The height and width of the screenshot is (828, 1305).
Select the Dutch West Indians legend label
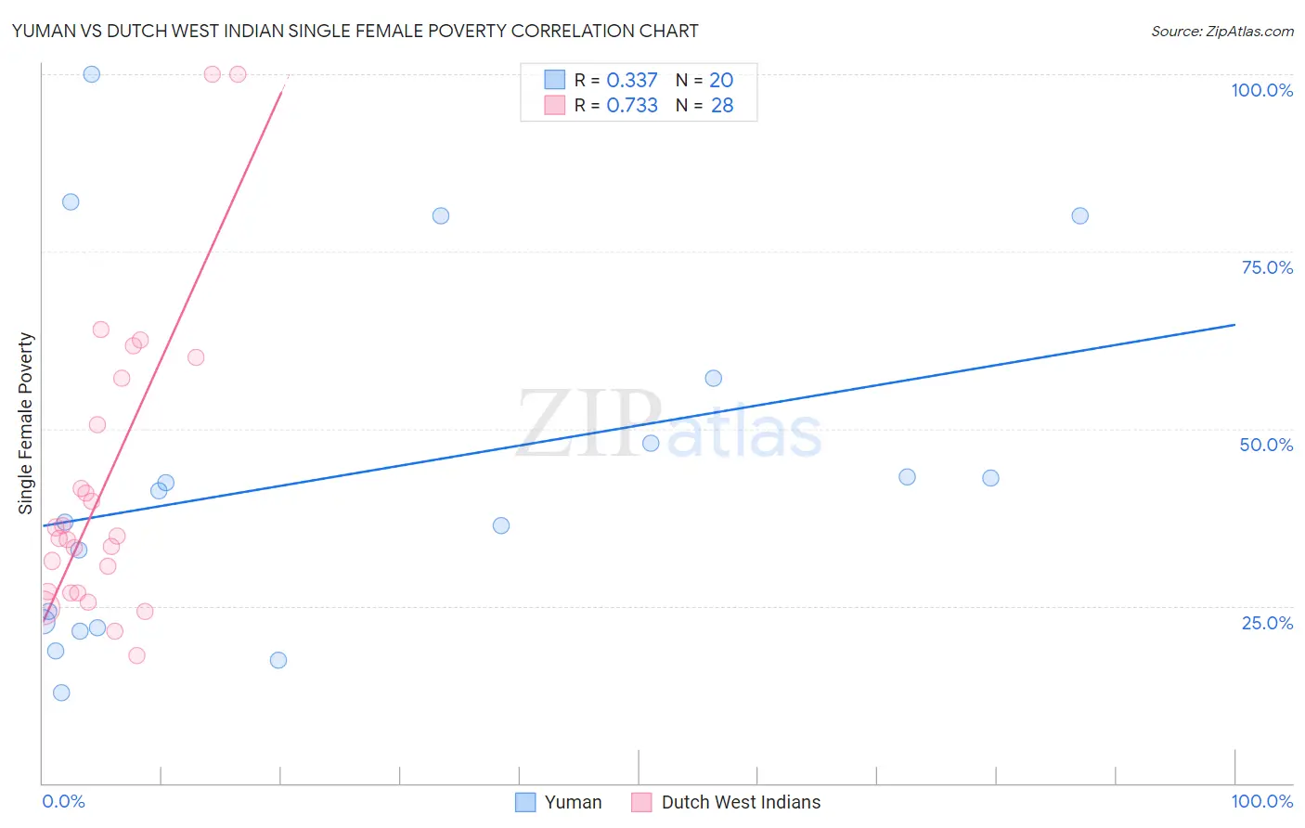click(x=741, y=802)
